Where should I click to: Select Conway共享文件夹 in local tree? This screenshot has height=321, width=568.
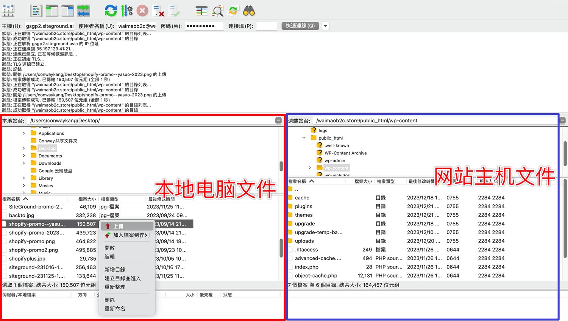pos(58,141)
